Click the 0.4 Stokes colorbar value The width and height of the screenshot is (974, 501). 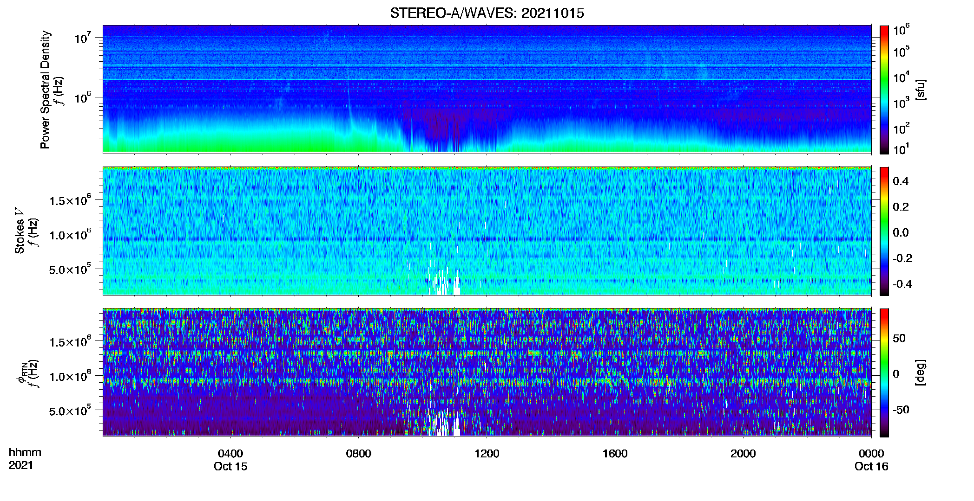point(901,181)
